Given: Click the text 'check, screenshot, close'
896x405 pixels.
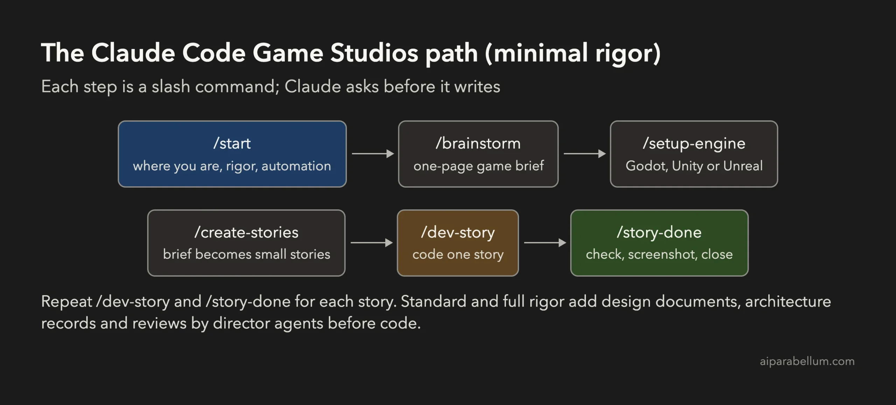Looking at the screenshot, I should pos(659,254).
